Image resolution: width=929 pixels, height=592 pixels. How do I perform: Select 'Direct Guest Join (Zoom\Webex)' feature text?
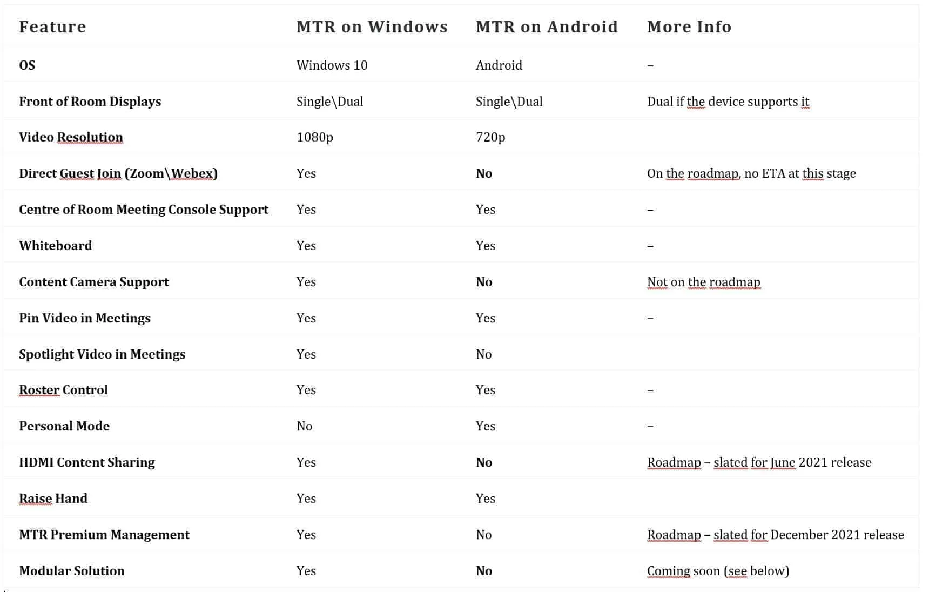click(118, 173)
